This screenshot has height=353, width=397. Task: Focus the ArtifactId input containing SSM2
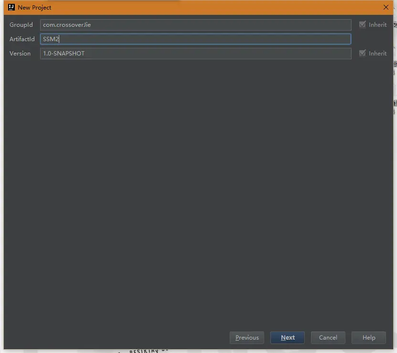[195, 39]
